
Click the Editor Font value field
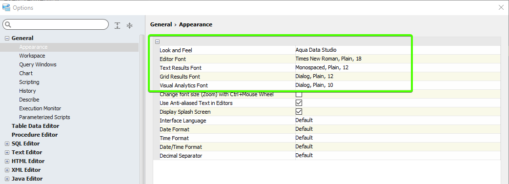coord(398,59)
